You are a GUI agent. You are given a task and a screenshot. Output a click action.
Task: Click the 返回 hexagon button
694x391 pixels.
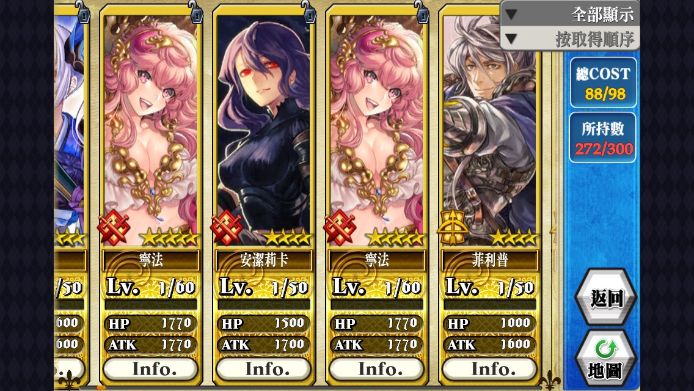[x=605, y=298]
